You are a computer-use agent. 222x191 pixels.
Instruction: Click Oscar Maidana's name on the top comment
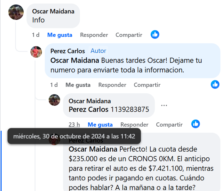[x=53, y=11]
